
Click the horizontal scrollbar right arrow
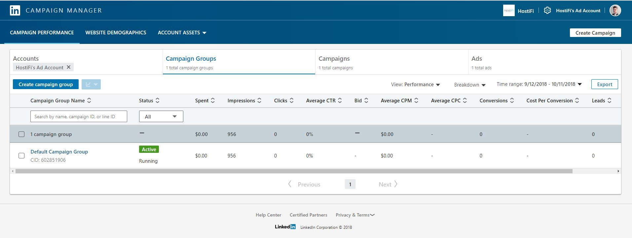(x=618, y=171)
